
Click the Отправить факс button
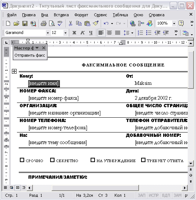point(30,55)
